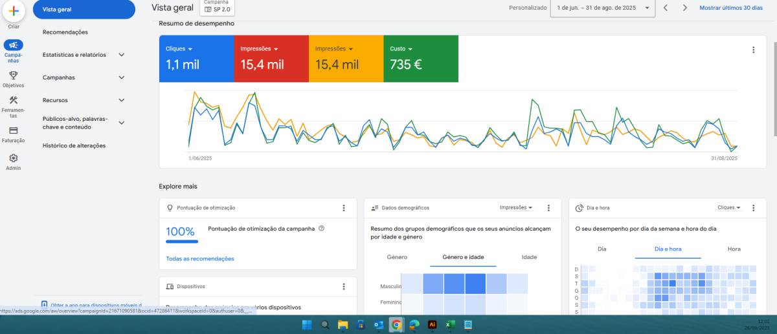777x334 pixels.
Task: Expand Campanhas sidebar section
Action: coord(122,78)
